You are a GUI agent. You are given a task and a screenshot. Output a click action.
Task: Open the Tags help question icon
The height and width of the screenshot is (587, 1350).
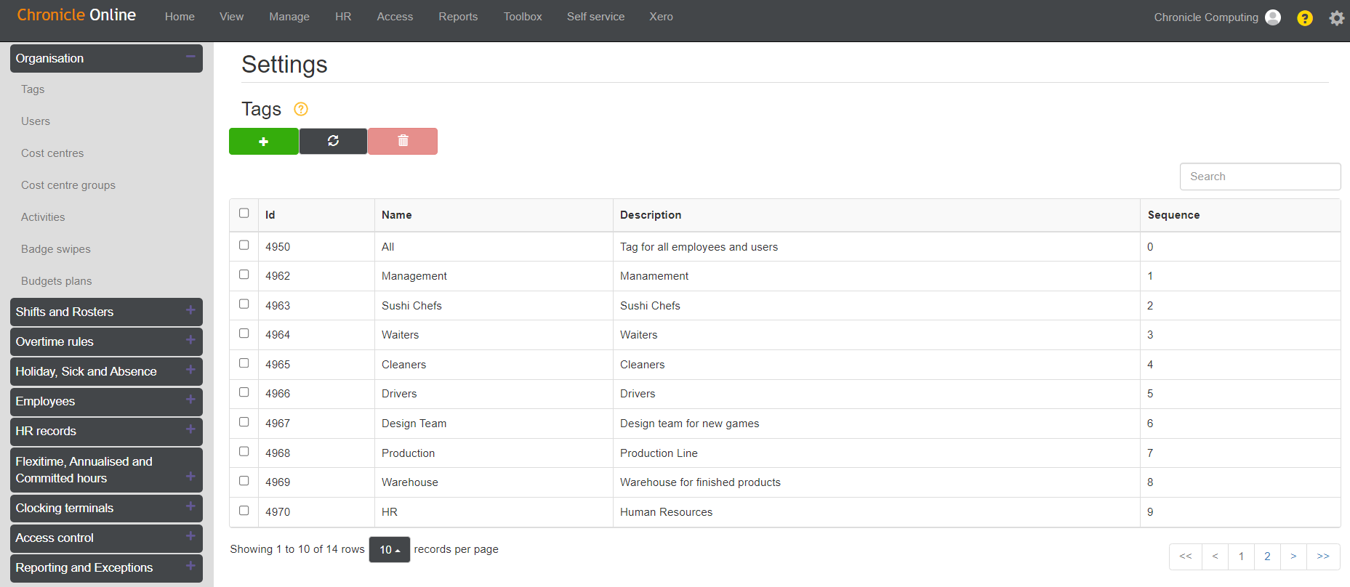301,109
